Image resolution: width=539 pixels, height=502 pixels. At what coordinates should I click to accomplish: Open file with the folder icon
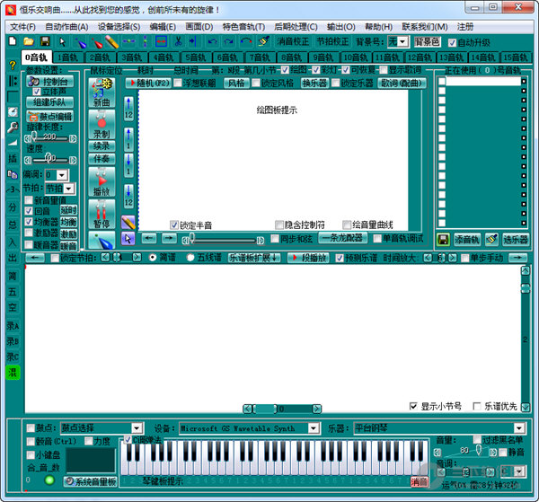tap(29, 42)
